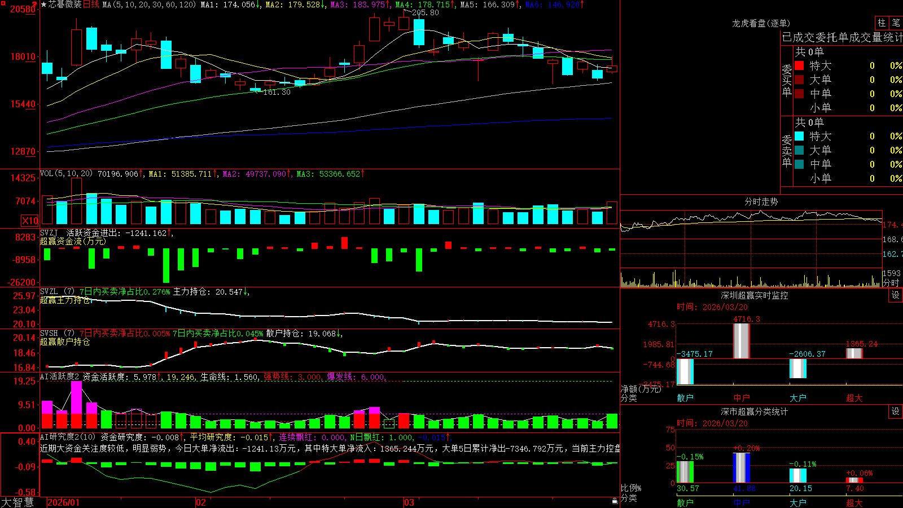The height and width of the screenshot is (508, 903).
Task: Switch to 柱 bar display mode
Action: (882, 23)
